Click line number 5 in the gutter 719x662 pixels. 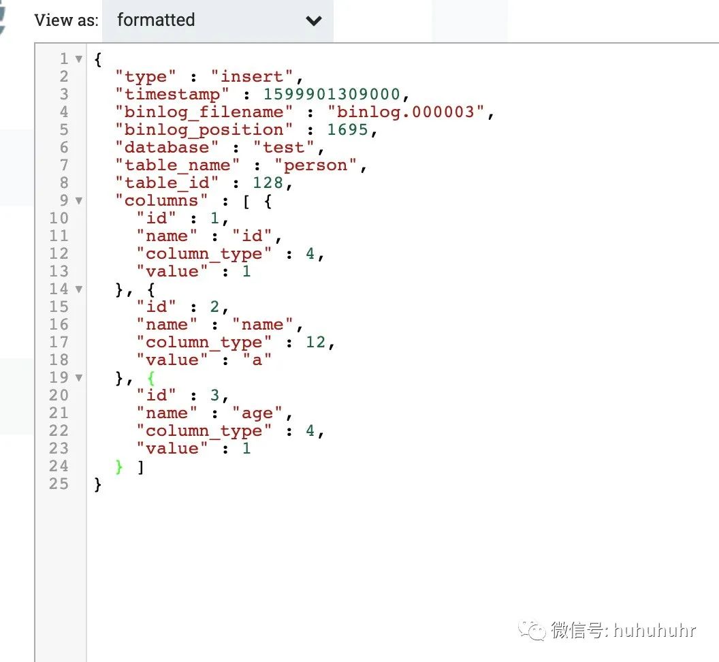(x=63, y=130)
